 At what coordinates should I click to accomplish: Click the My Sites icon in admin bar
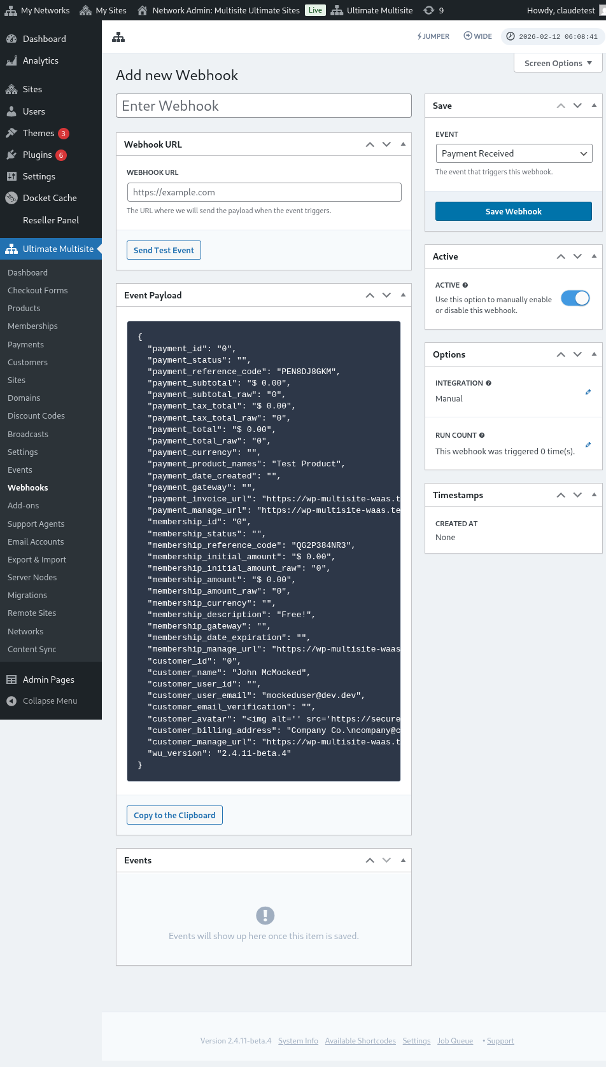point(85,10)
